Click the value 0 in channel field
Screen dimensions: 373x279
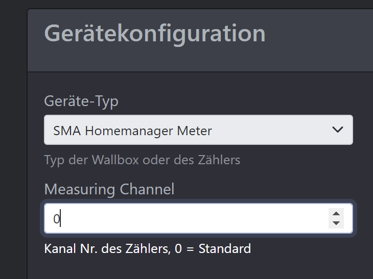point(56,219)
